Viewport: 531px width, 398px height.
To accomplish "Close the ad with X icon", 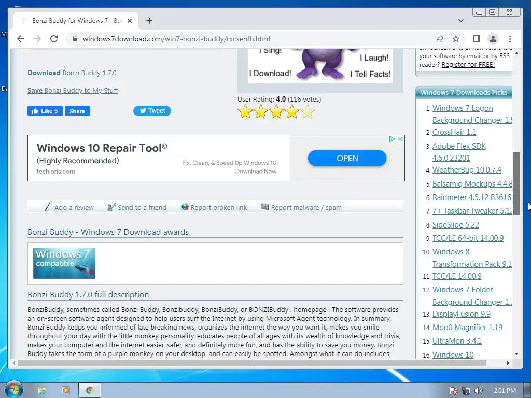I will (x=400, y=139).
